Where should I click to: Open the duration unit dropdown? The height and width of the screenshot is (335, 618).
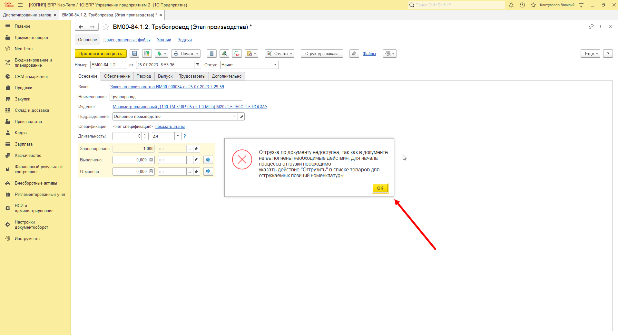178,136
